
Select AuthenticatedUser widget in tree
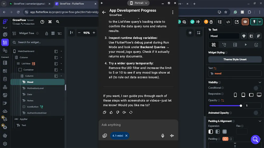[x=37, y=113]
